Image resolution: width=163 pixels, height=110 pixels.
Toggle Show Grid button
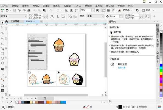pyautogui.click(x=108, y=10)
